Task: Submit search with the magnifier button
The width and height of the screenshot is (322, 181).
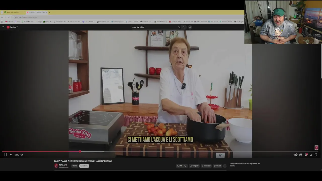Action: click(184, 27)
